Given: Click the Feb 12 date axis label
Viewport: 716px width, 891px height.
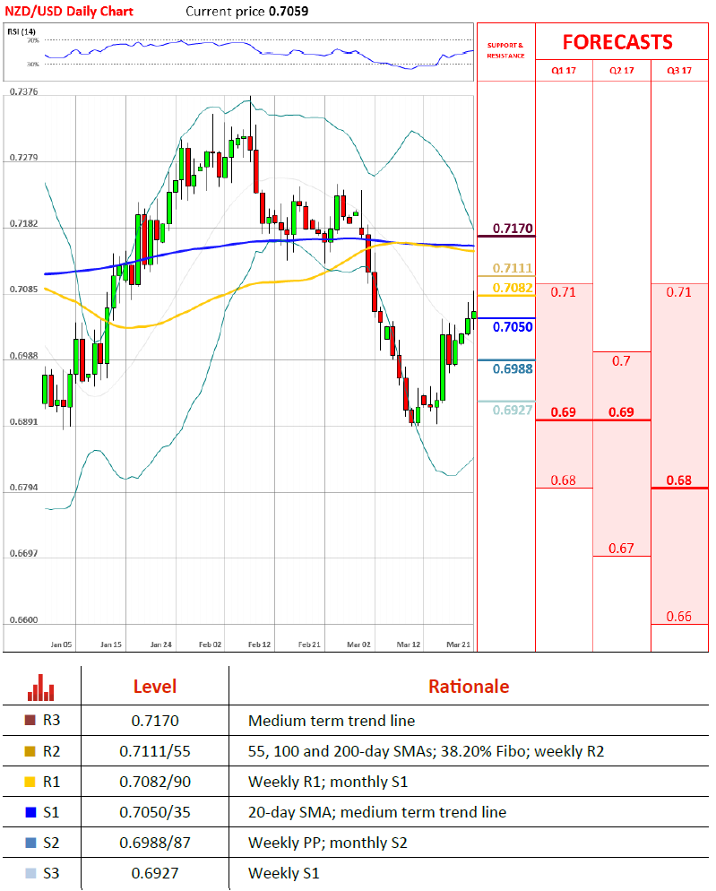Looking at the screenshot, I should click(x=260, y=644).
